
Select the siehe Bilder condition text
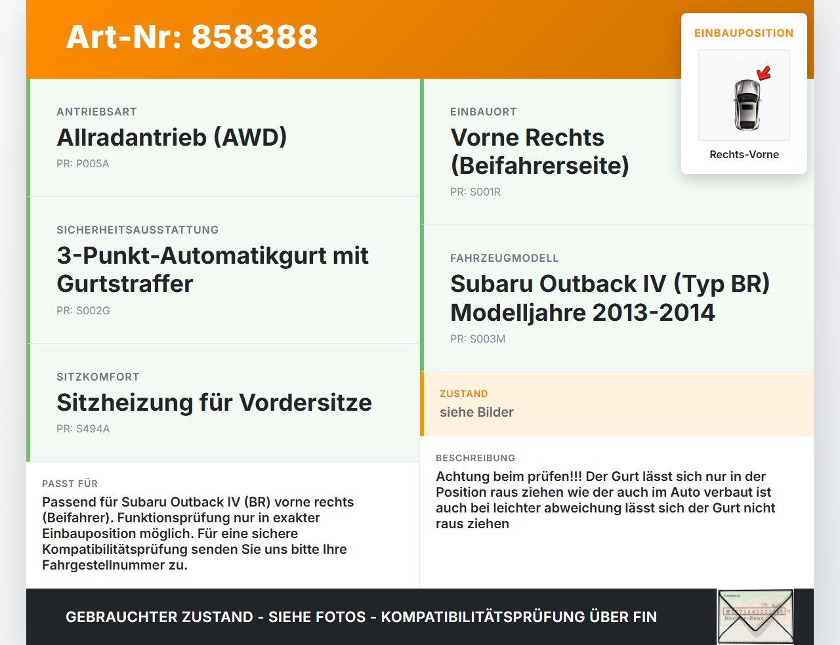pyautogui.click(x=476, y=412)
